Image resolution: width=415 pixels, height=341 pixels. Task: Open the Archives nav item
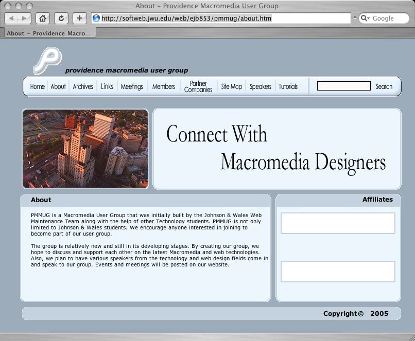coord(83,86)
